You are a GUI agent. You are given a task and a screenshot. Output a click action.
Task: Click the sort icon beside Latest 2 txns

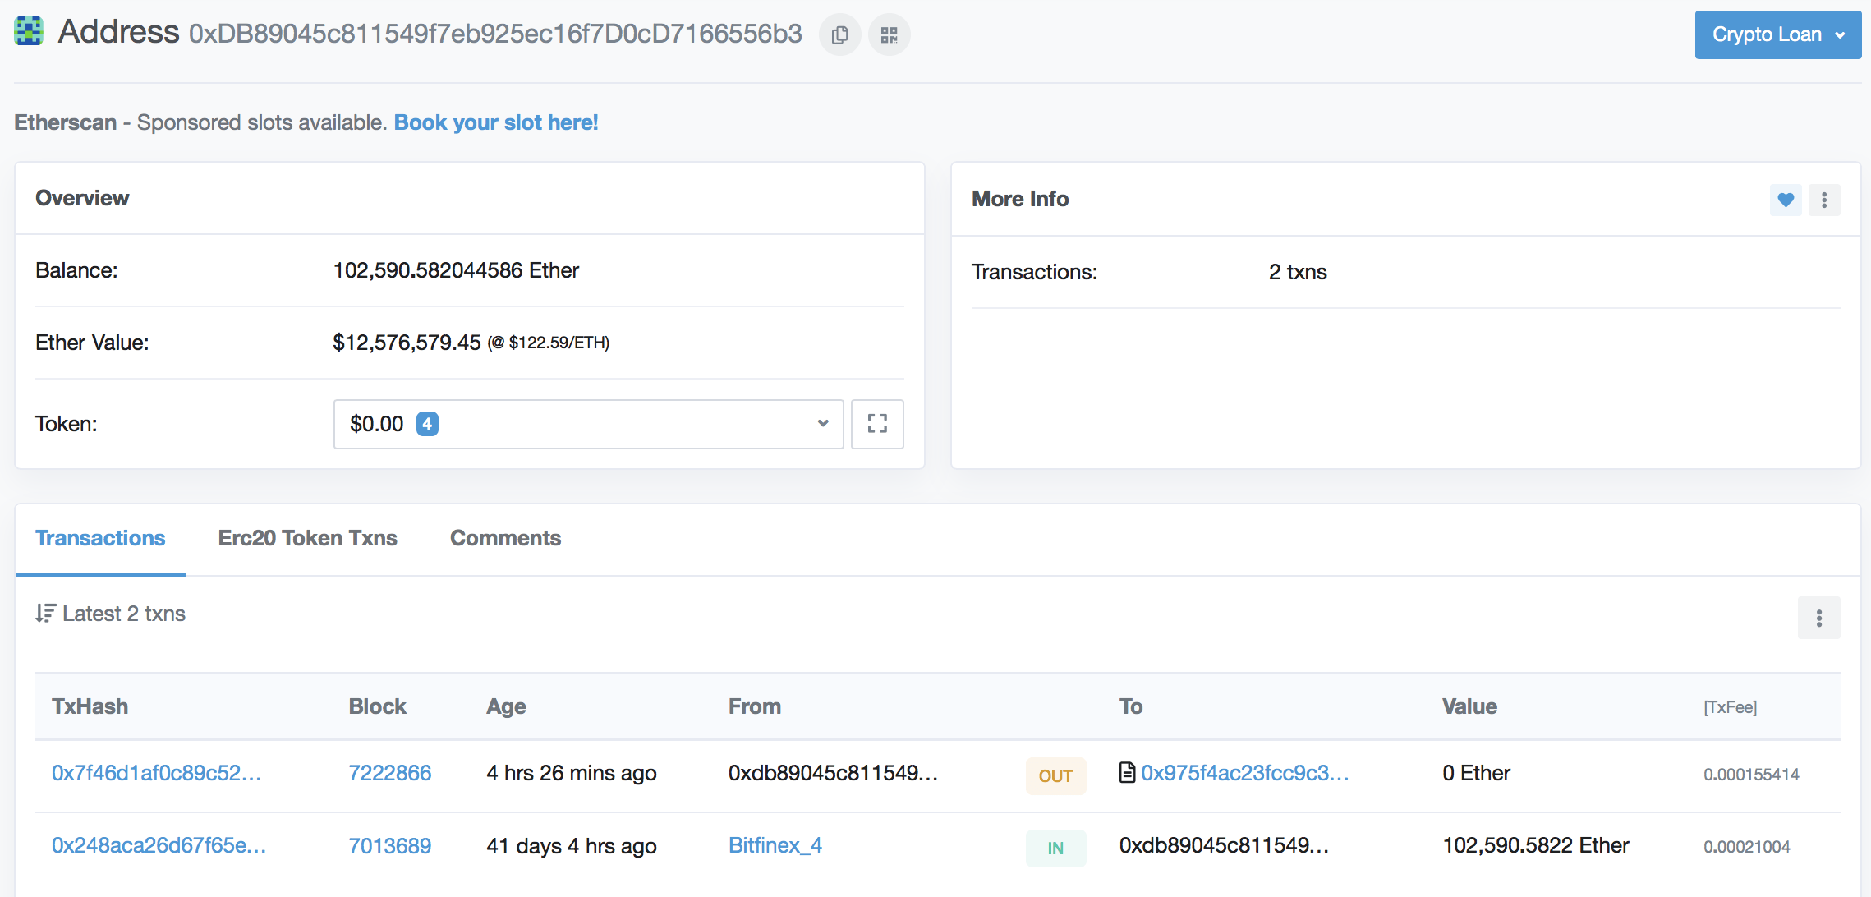pos(45,614)
